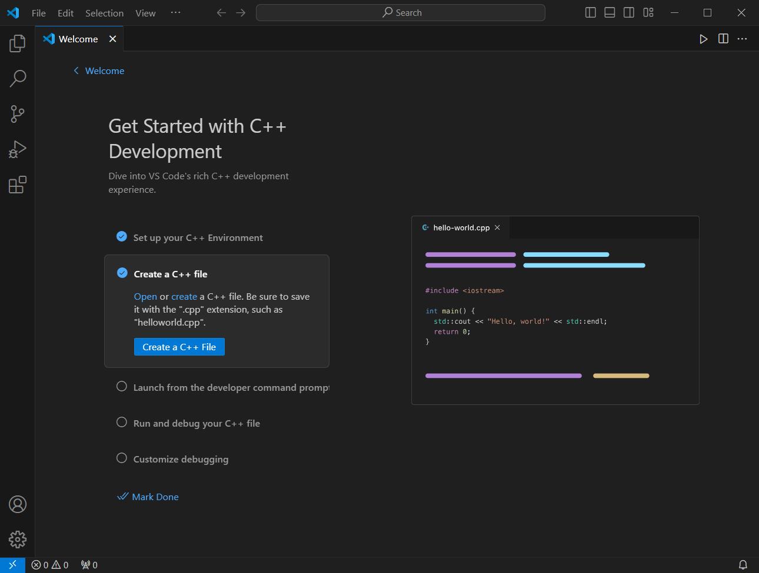Expand Launch from the developer command prompt step

click(x=231, y=387)
